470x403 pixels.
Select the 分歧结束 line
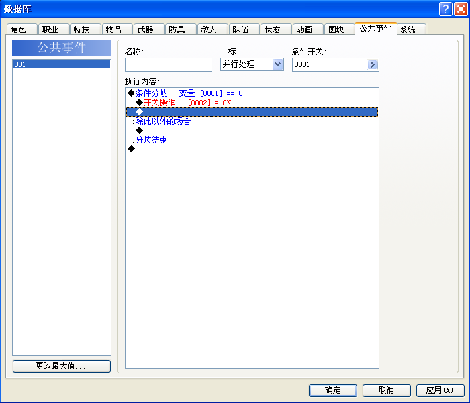coord(252,140)
